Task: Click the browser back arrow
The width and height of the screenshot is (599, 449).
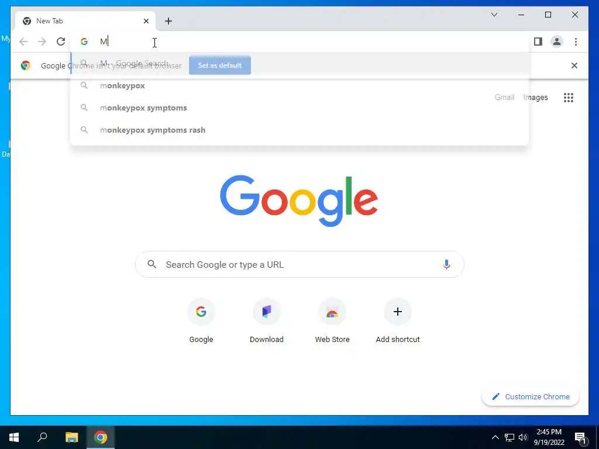Action: point(23,42)
